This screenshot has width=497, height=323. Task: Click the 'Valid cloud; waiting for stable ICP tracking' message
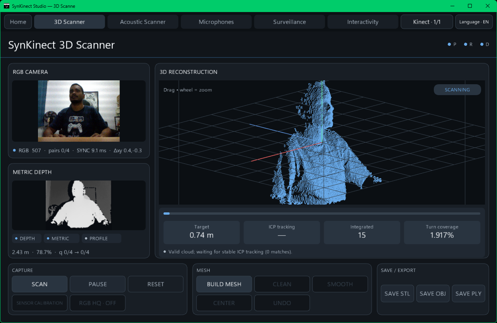pyautogui.click(x=230, y=252)
